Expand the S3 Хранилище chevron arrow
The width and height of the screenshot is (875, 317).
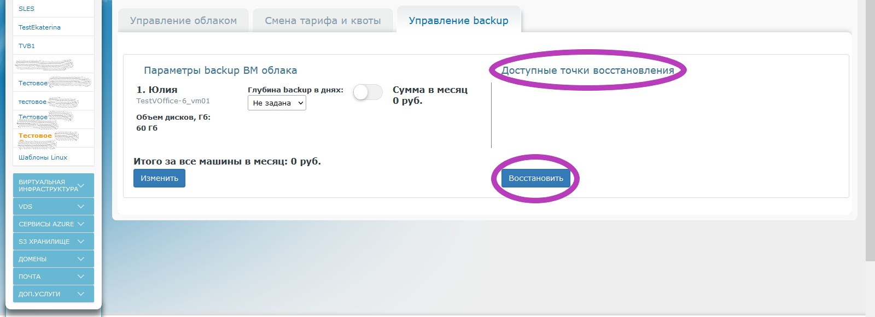tap(81, 242)
